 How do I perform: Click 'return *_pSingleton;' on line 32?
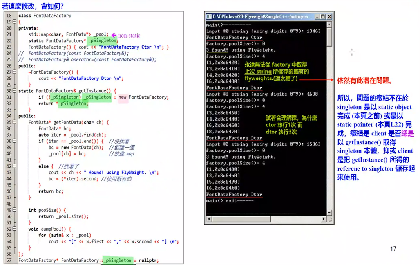[63, 104]
